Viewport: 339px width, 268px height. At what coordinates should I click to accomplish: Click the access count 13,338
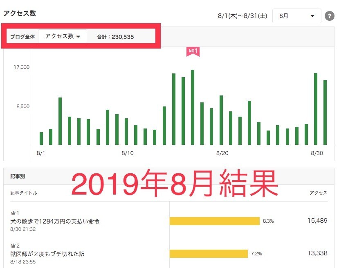317,253
